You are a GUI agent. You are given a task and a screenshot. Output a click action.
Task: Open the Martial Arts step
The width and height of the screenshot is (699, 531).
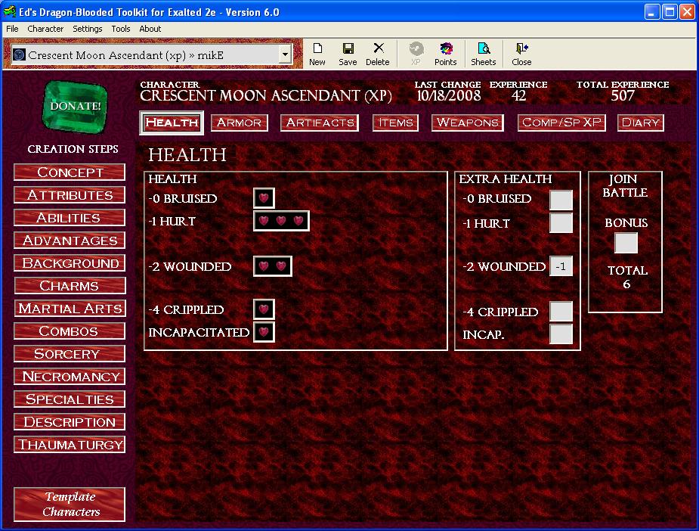click(70, 309)
